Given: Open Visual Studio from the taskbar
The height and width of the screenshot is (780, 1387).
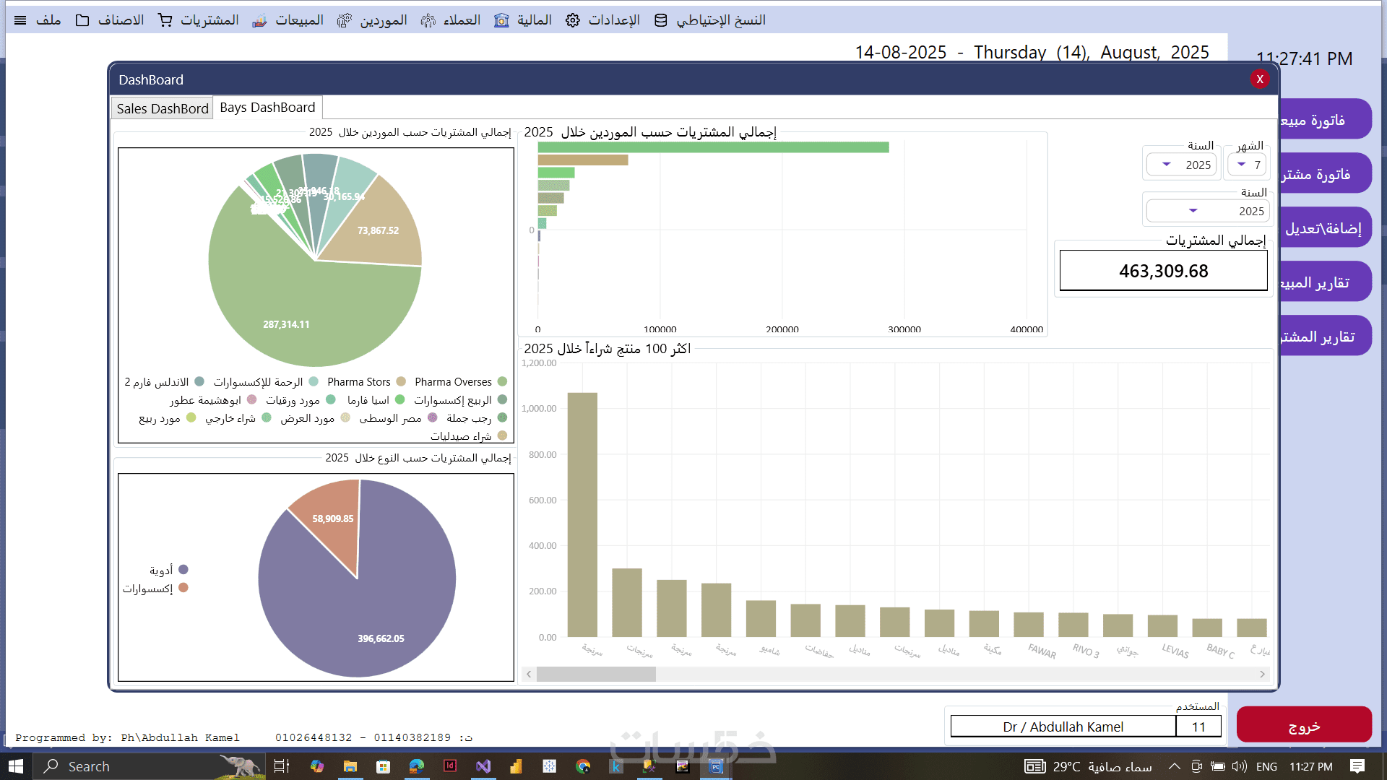Looking at the screenshot, I should [x=483, y=766].
